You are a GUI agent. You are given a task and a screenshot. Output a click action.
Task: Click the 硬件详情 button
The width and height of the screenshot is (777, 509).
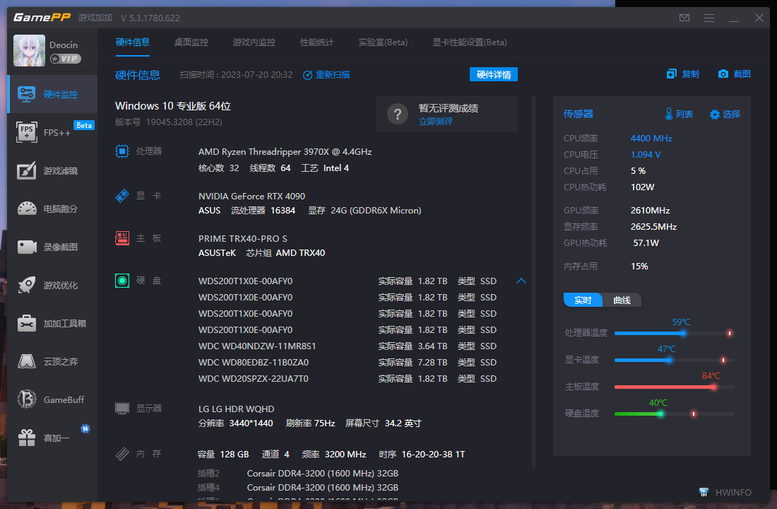(x=494, y=74)
